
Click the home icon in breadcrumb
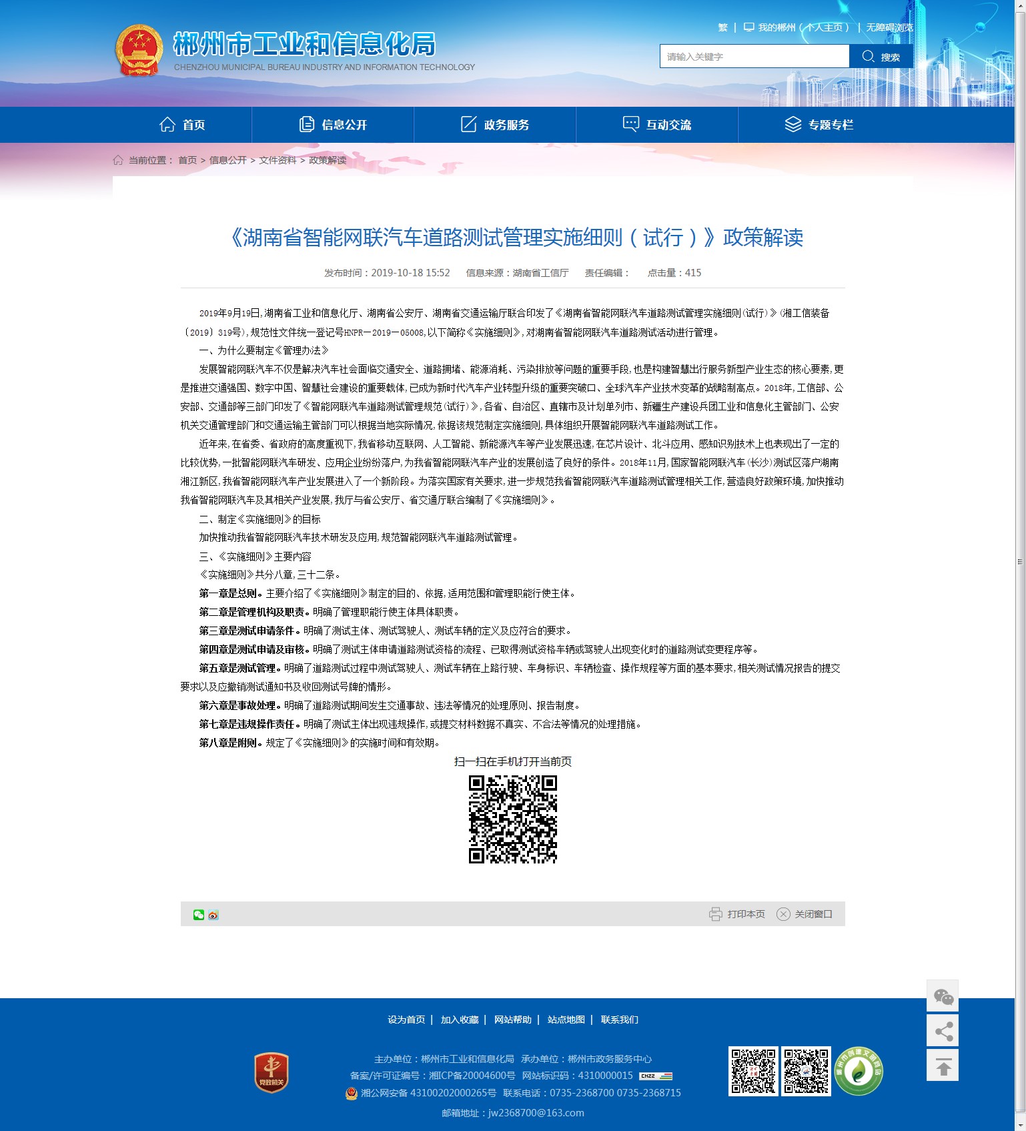pos(118,160)
